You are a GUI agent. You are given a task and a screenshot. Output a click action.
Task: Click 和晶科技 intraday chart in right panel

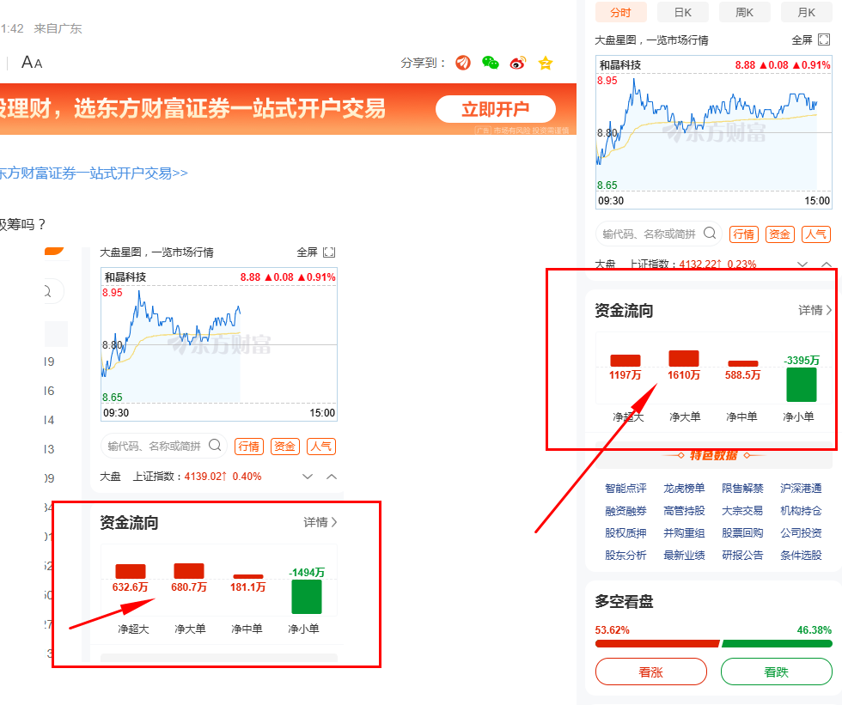pyautogui.click(x=714, y=132)
